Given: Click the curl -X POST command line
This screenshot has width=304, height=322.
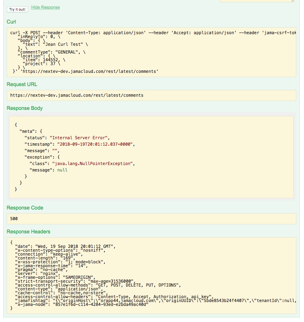Looking at the screenshot, I should (x=153, y=33).
